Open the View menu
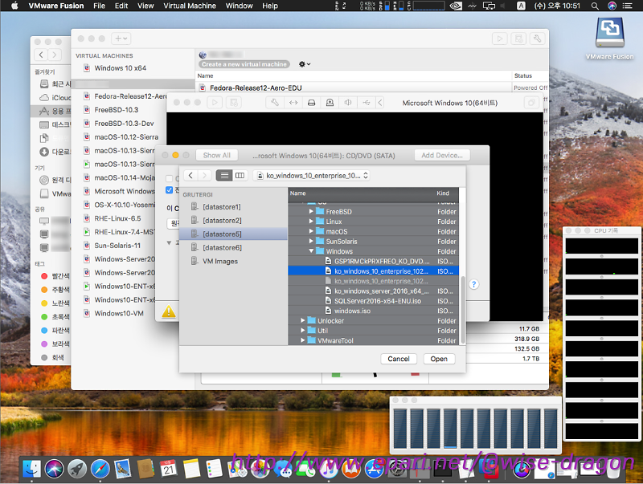The image size is (643, 484). pyautogui.click(x=145, y=6)
